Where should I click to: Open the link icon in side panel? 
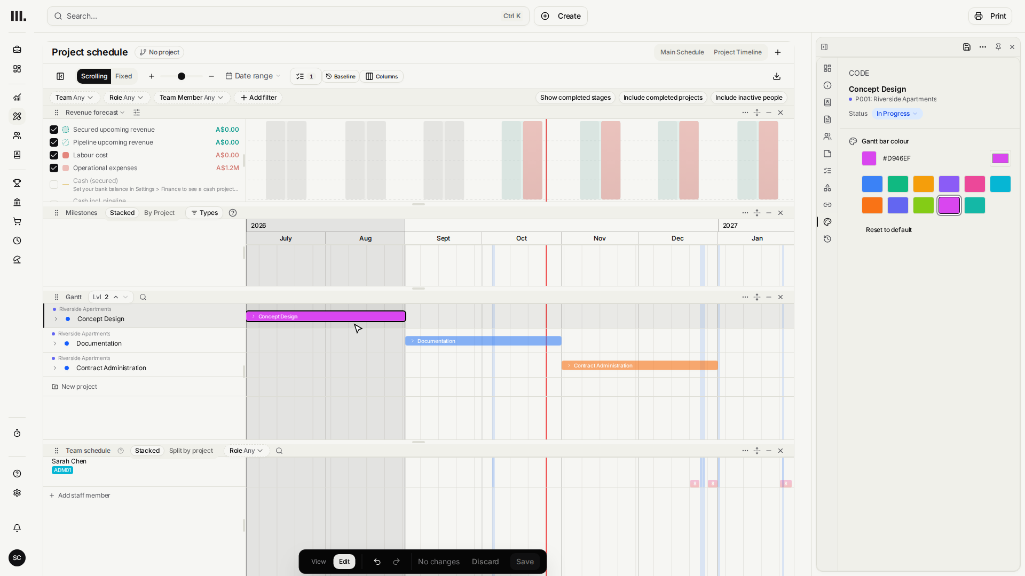pos(827,205)
